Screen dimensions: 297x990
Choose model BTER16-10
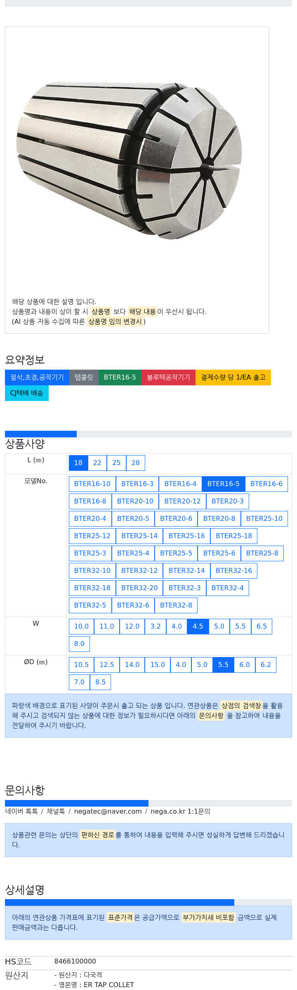click(92, 484)
